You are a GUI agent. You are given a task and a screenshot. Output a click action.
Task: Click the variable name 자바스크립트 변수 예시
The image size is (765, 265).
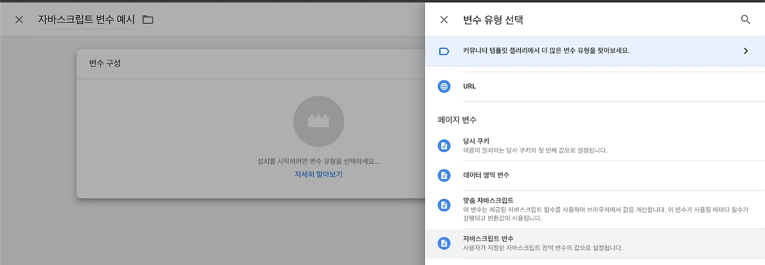pos(86,20)
